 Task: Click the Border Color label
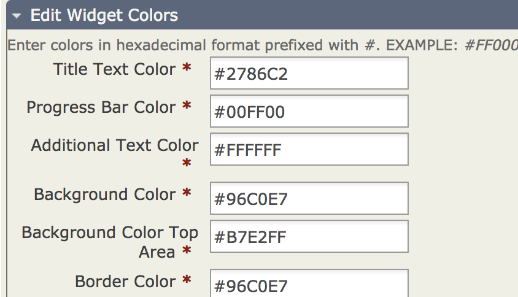(x=125, y=282)
